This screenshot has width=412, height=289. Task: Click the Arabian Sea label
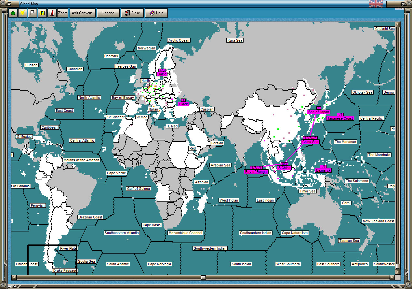(220, 165)
